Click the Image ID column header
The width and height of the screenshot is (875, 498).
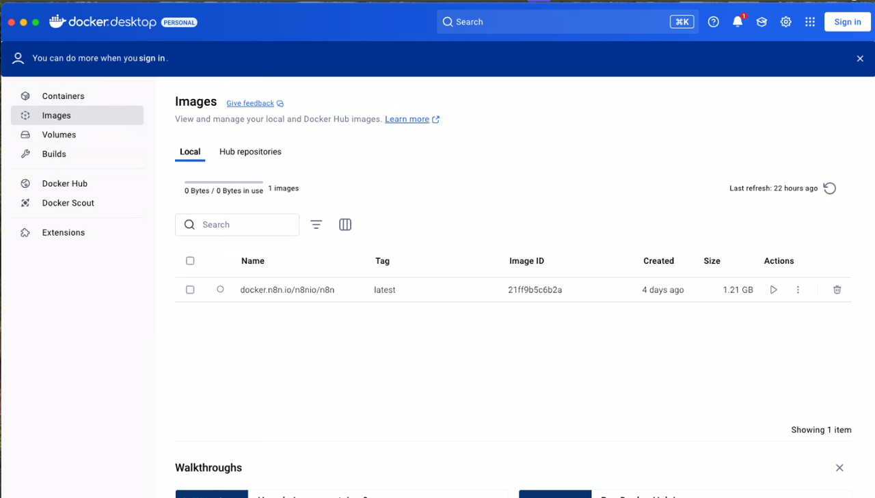pos(526,261)
